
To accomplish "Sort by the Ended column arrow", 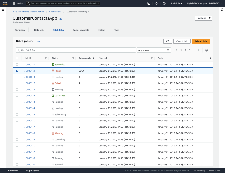I will pos(210,58).
